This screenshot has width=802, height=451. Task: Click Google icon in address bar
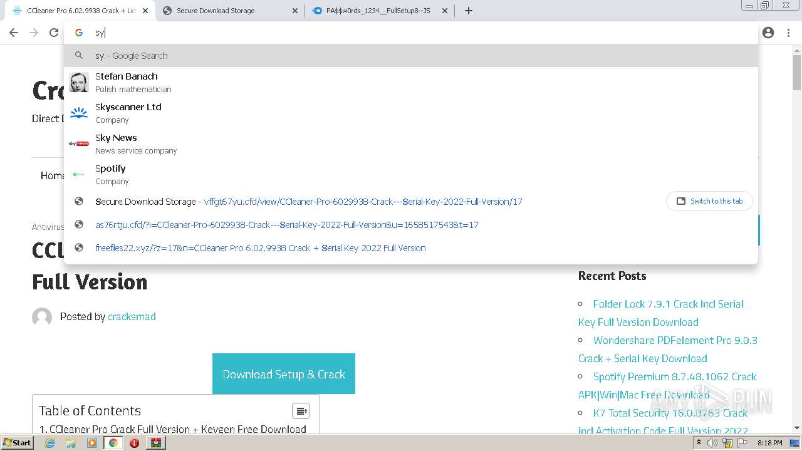[79, 33]
